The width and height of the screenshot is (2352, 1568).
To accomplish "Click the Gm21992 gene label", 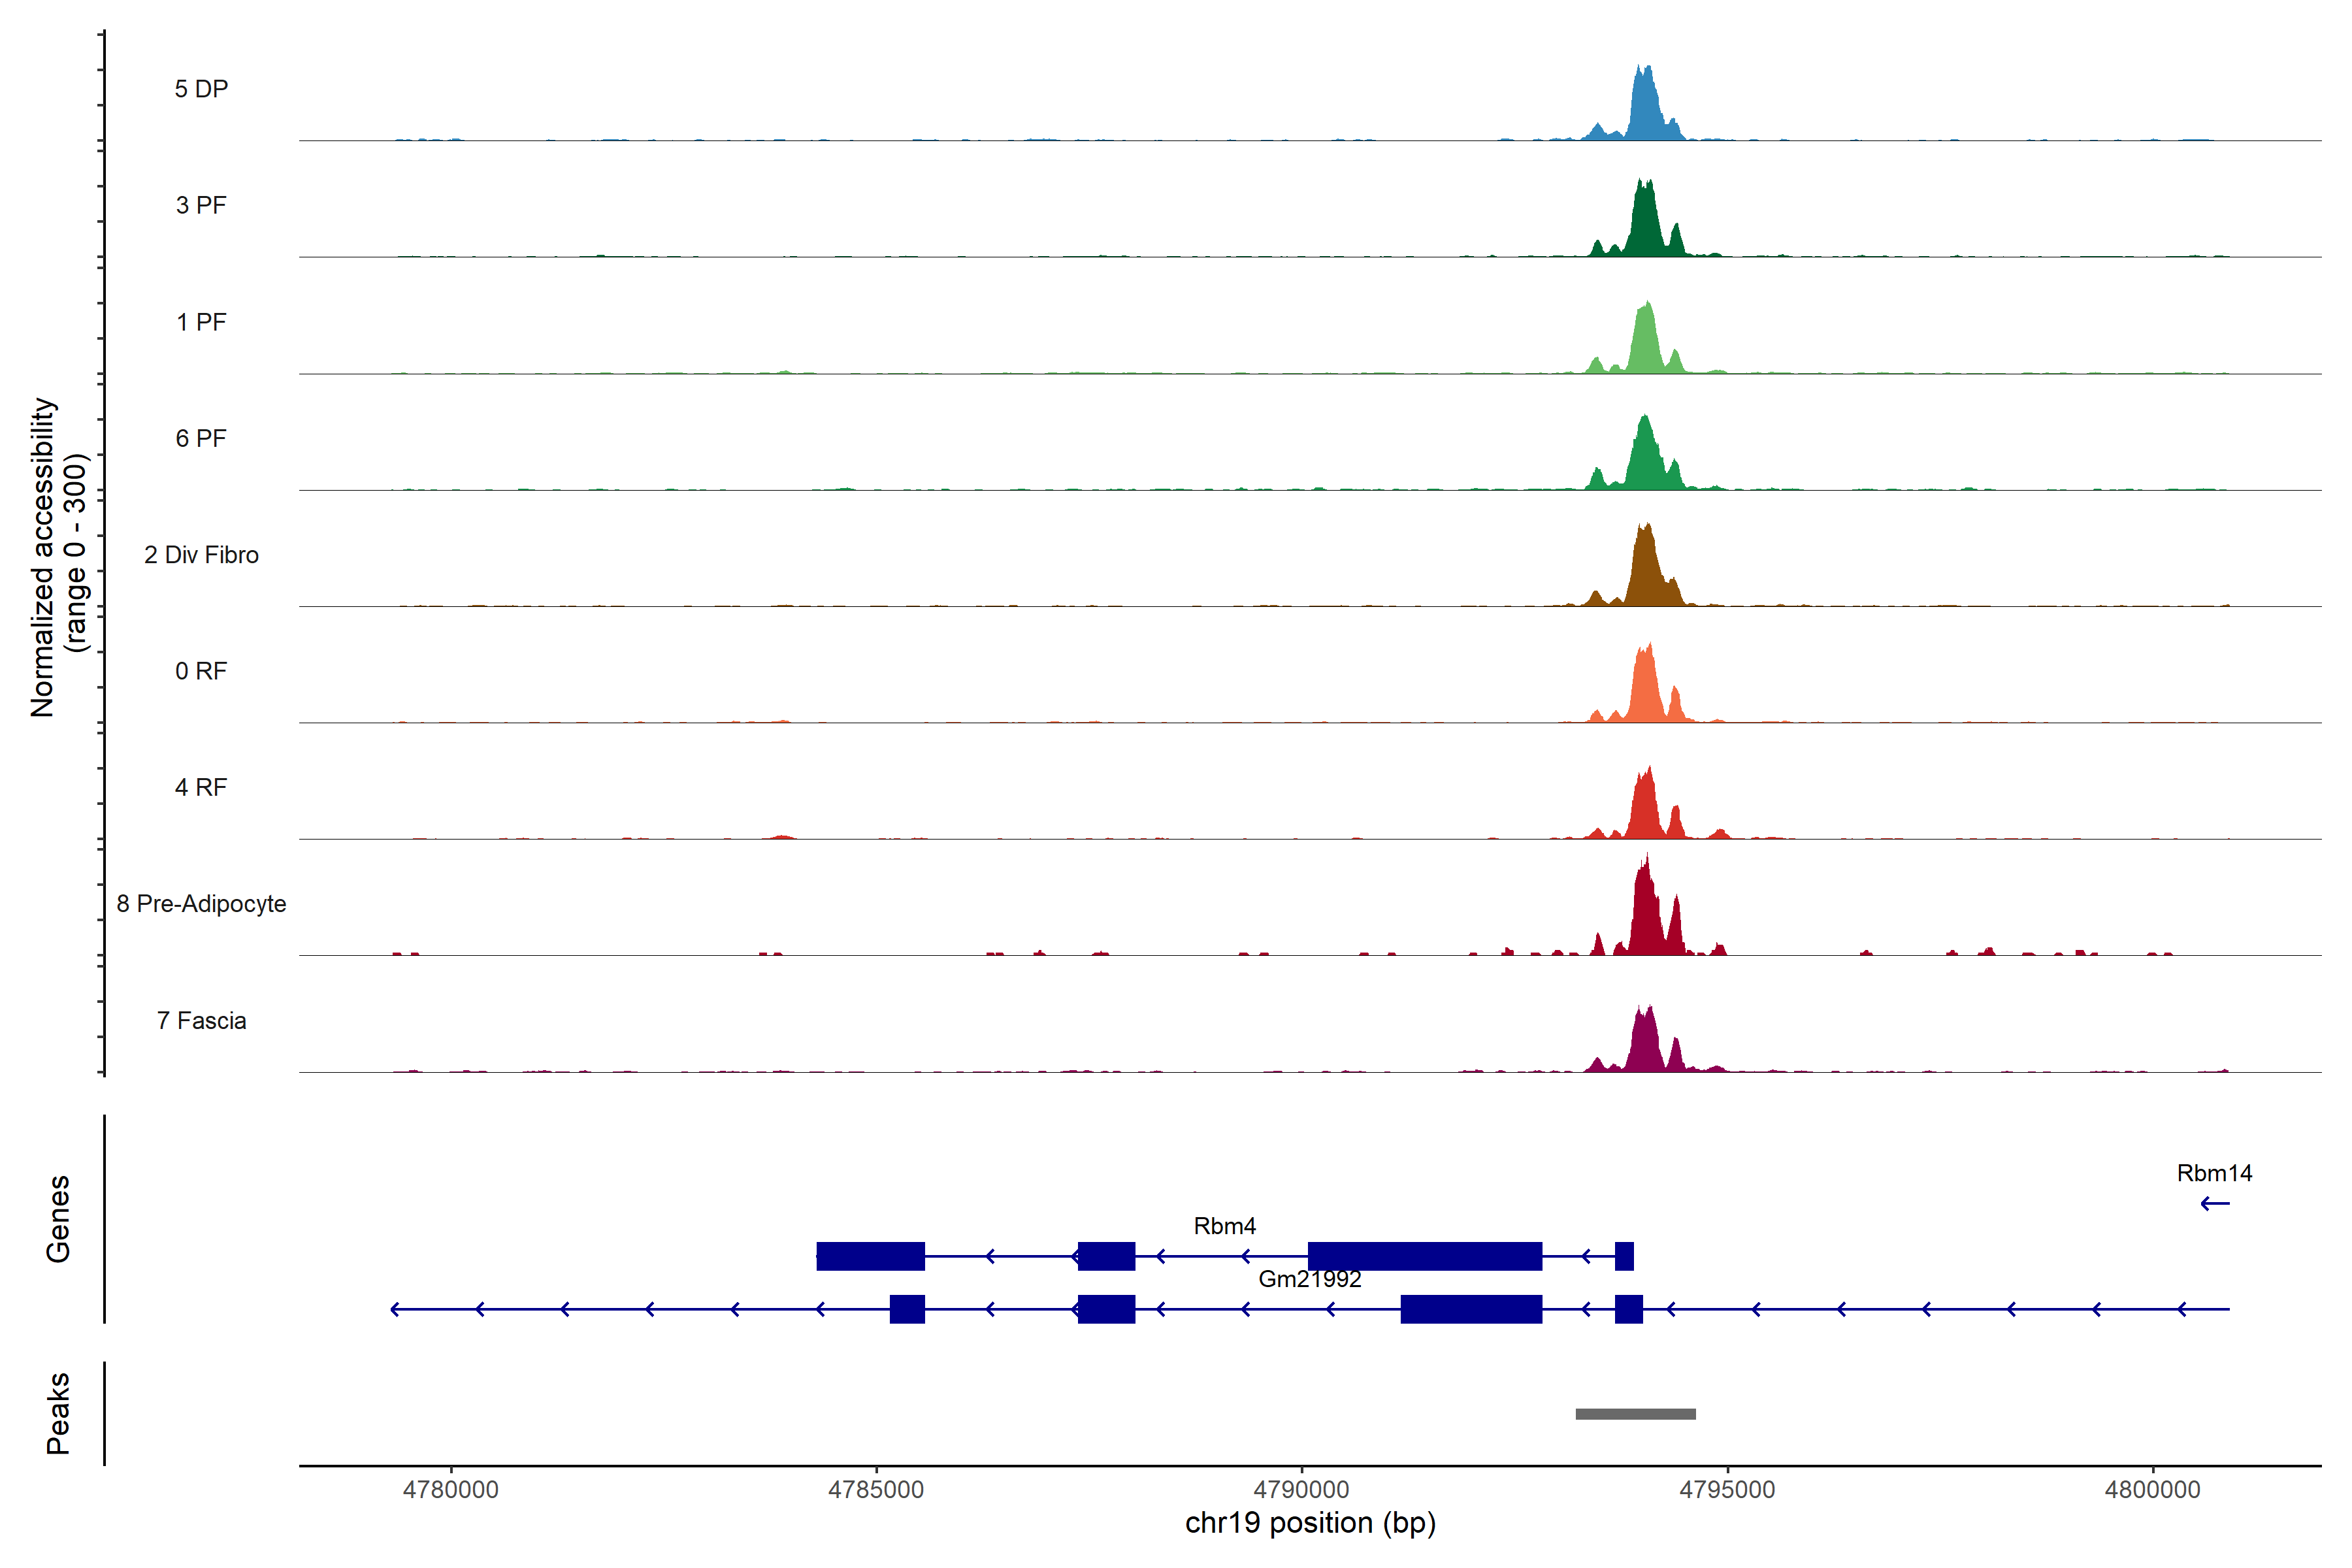I will (x=1309, y=1279).
